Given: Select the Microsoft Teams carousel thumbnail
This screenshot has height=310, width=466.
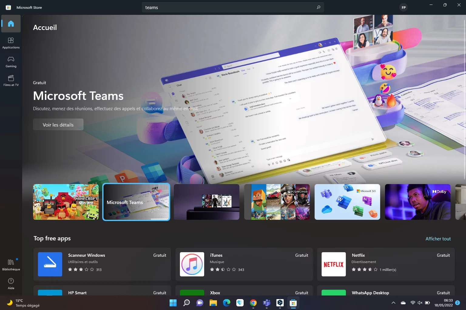Looking at the screenshot, I should (x=136, y=202).
